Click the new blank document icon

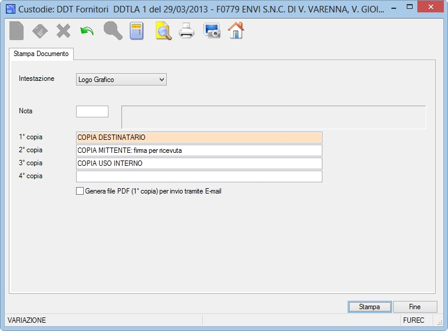pyautogui.click(x=17, y=31)
